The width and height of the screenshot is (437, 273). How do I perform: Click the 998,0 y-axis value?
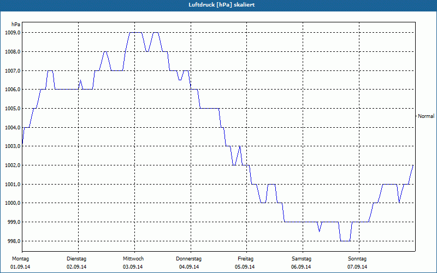click(x=14, y=241)
